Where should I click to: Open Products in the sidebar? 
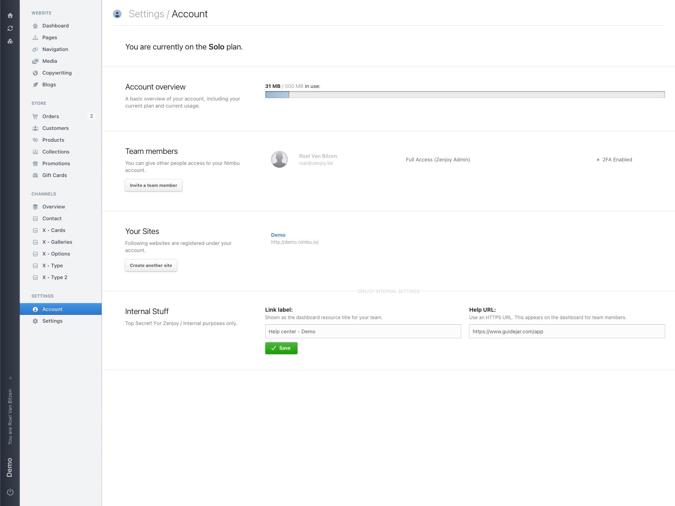pos(60,140)
